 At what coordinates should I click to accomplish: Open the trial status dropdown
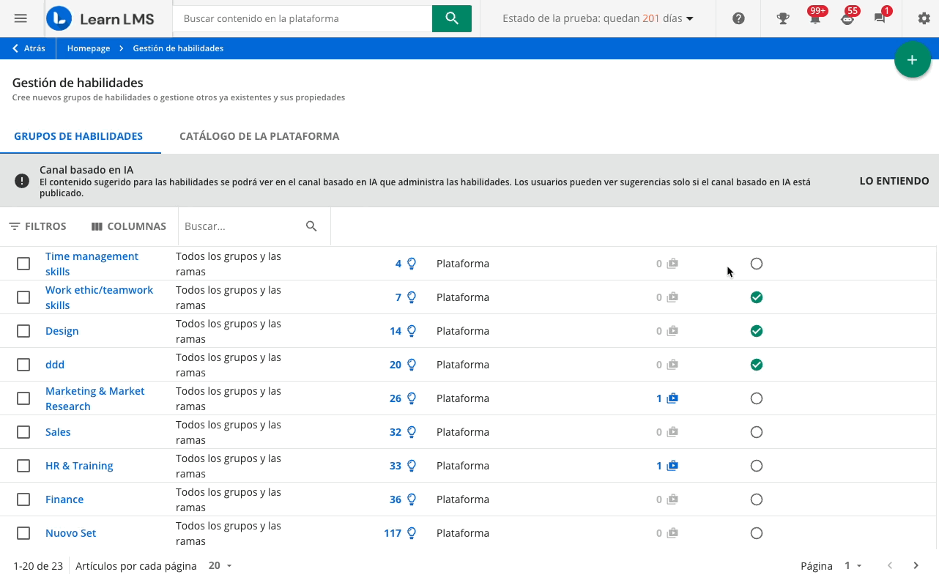[598, 18]
